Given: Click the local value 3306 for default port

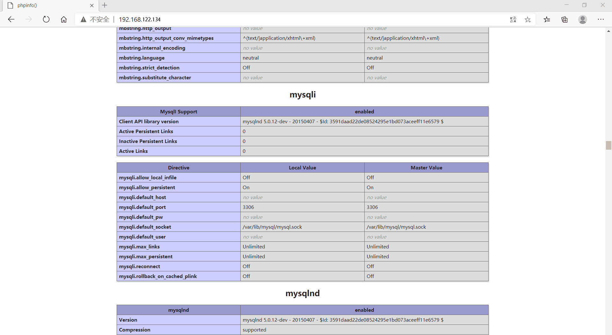Looking at the screenshot, I should pos(248,207).
